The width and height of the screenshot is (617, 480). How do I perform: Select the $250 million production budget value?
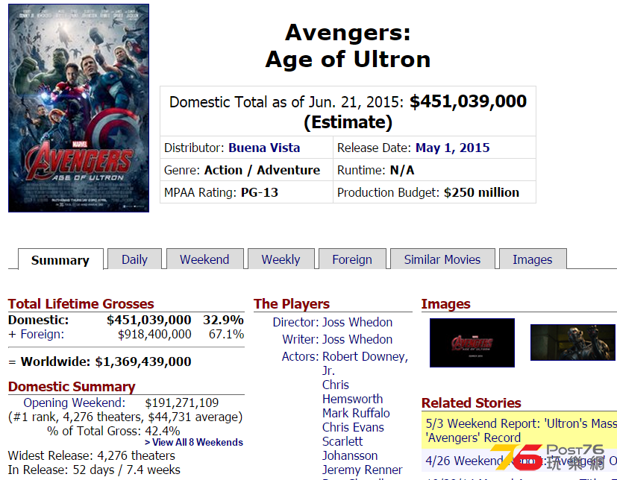[482, 192]
